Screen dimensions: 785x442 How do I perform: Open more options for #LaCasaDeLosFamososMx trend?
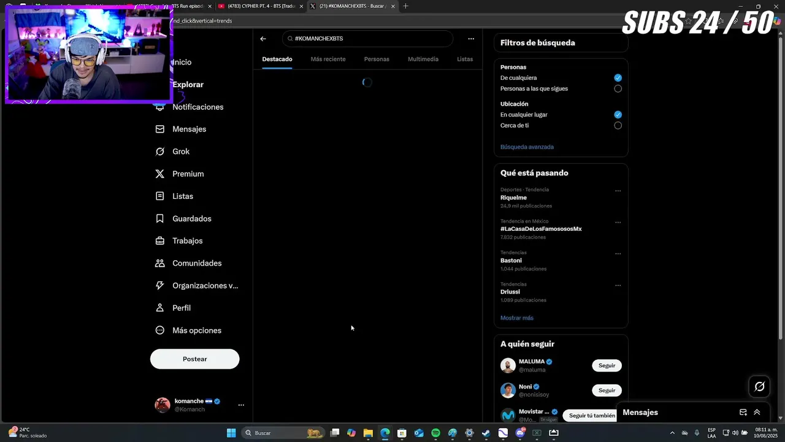(618, 222)
